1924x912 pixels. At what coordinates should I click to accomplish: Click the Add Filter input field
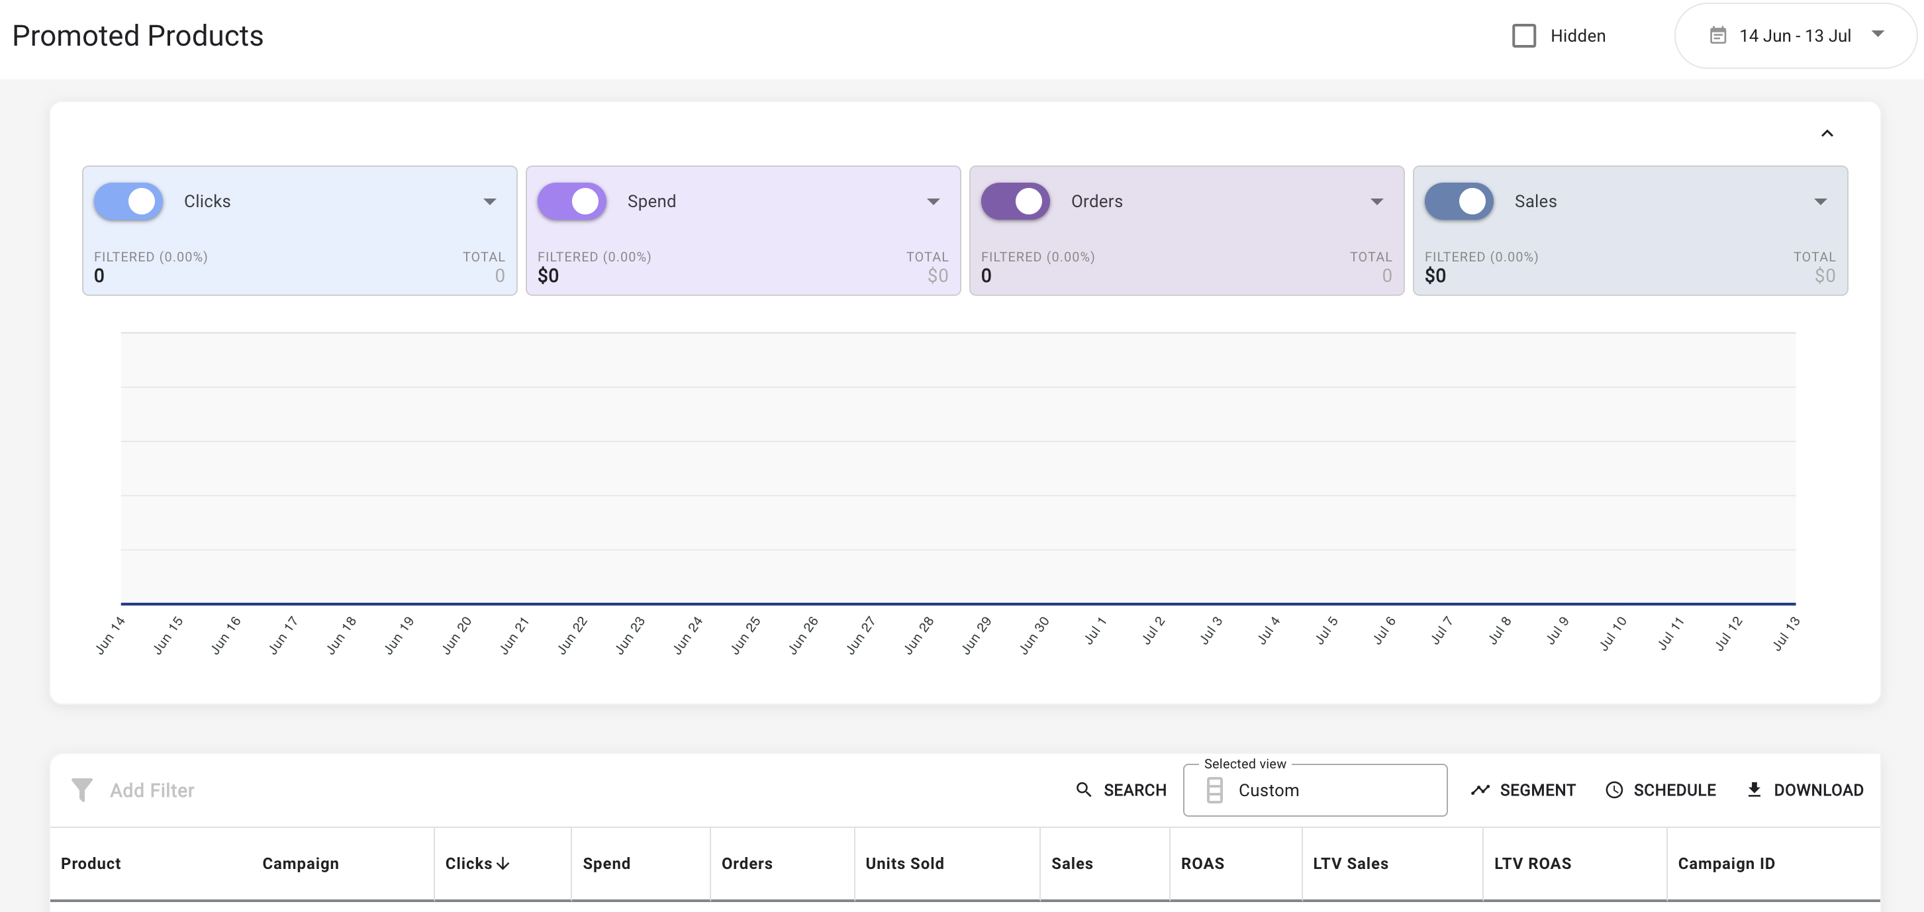click(152, 790)
